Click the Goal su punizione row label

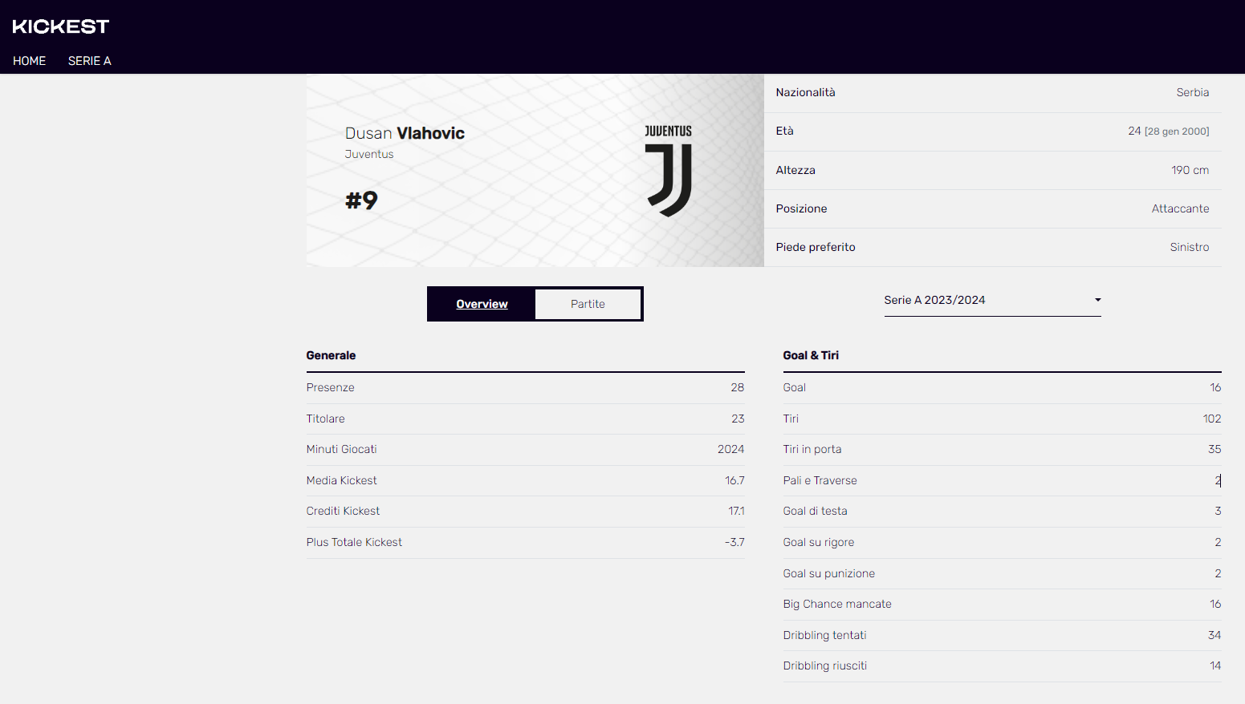click(x=828, y=573)
